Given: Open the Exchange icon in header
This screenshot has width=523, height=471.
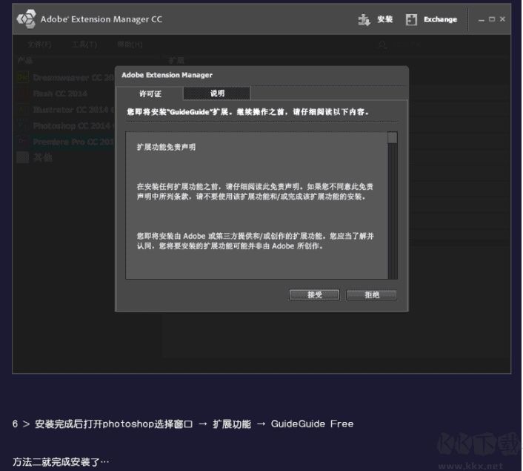Looking at the screenshot, I should click(411, 20).
